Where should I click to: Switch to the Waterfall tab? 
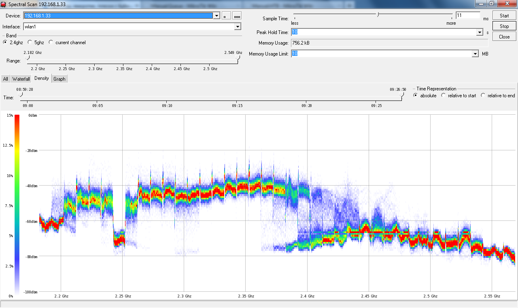(21, 79)
